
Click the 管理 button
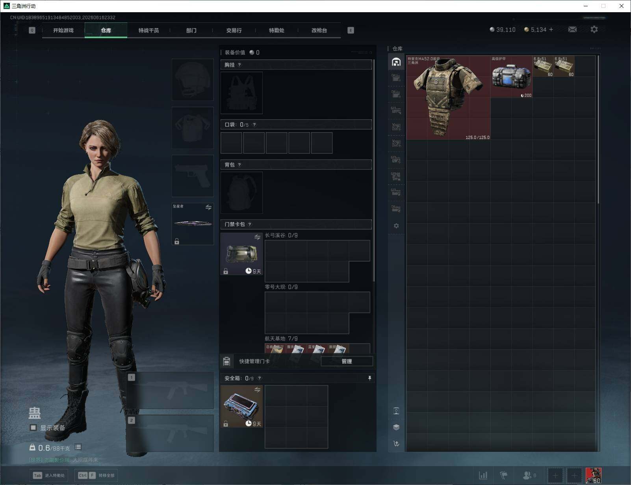pyautogui.click(x=347, y=361)
